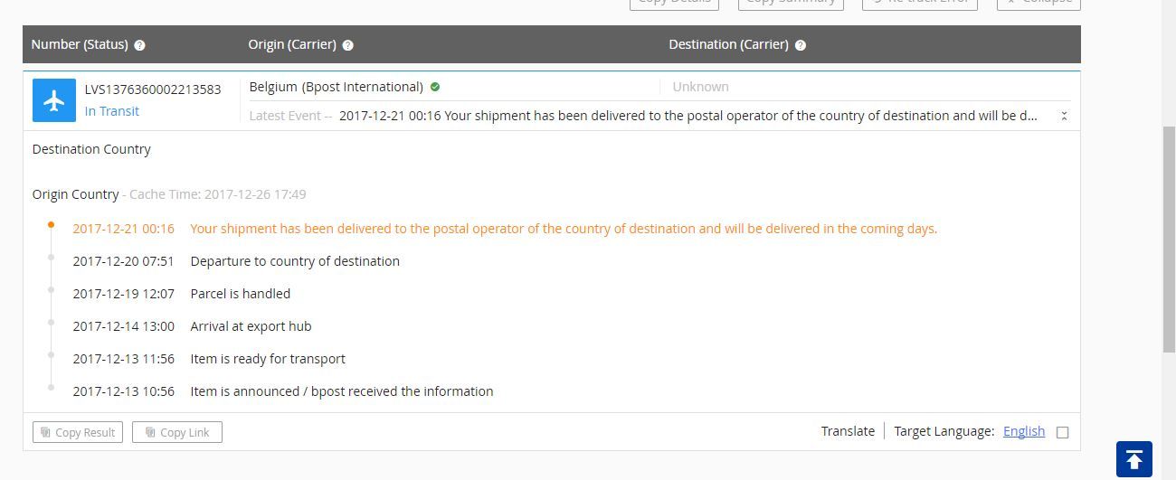Click the orange latest-event timeline dot

51,224
